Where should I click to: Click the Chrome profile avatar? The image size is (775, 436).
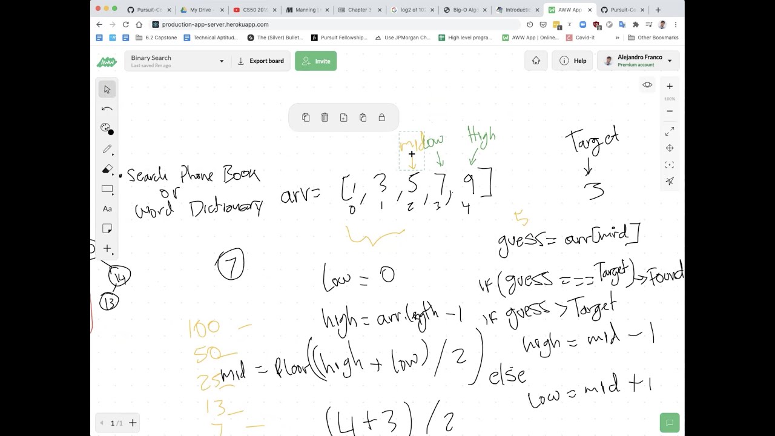tap(662, 24)
